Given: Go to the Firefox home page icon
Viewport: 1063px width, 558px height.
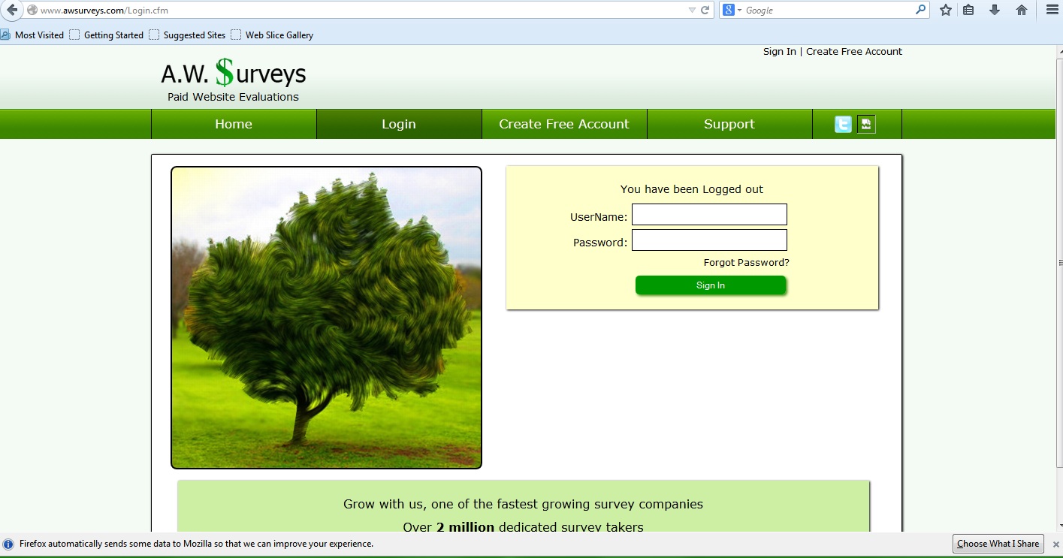Looking at the screenshot, I should (x=1021, y=10).
